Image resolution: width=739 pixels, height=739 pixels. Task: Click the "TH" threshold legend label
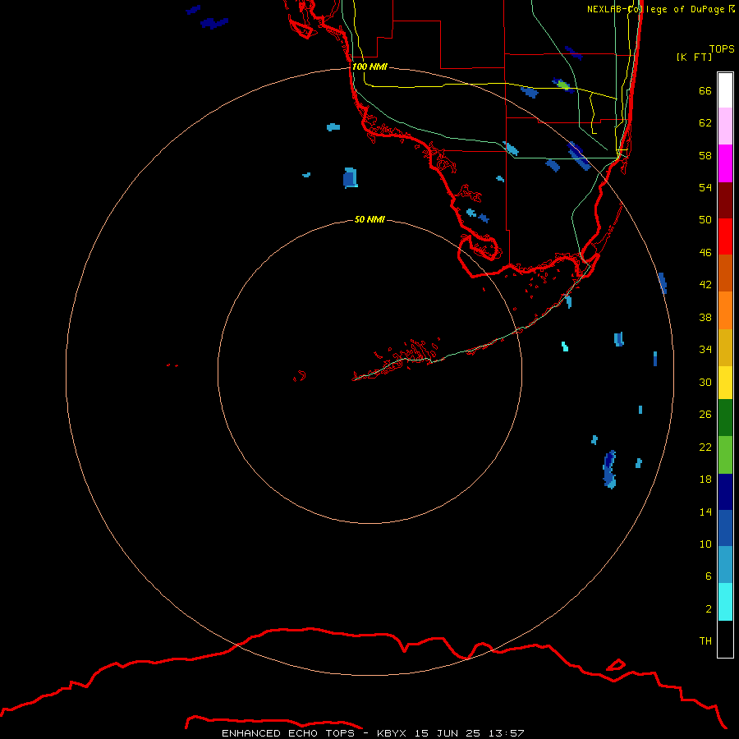click(705, 641)
